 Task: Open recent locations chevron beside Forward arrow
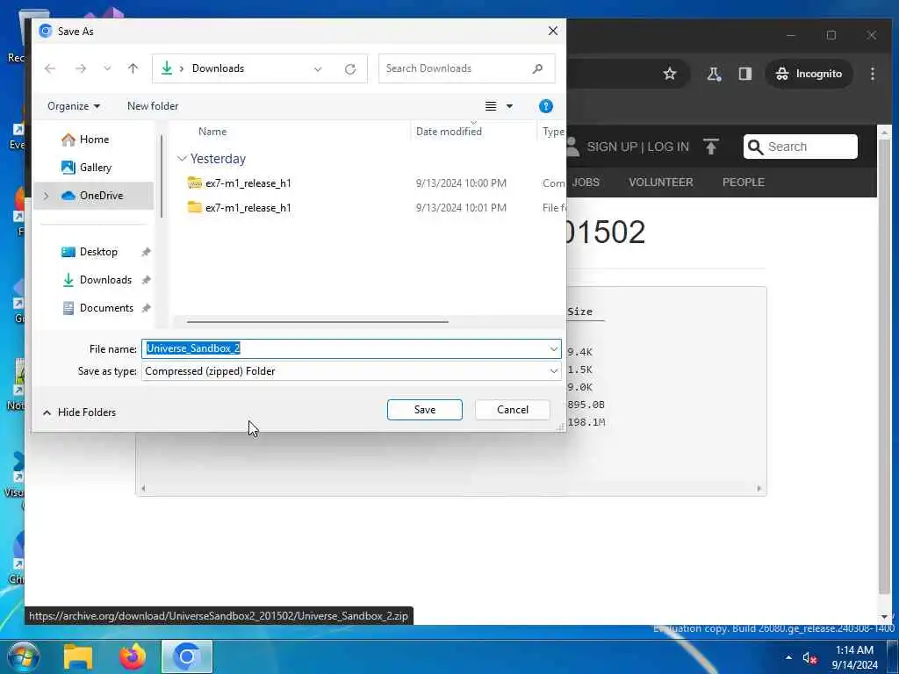point(107,68)
